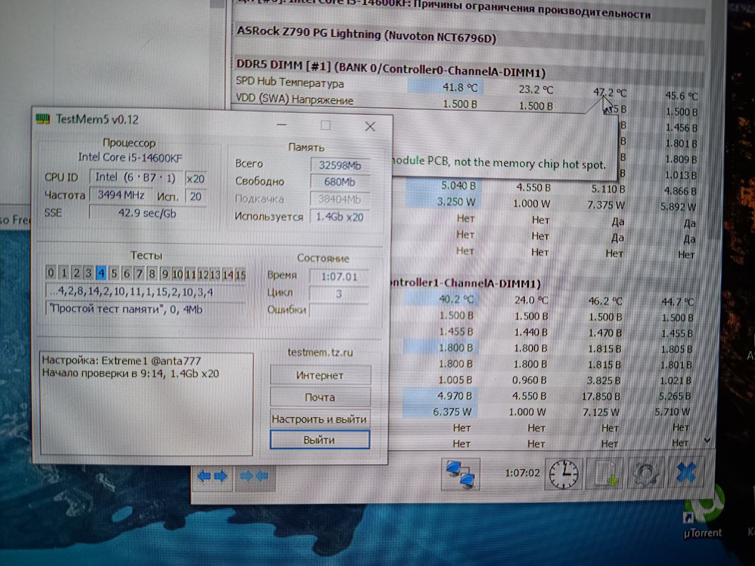Click the Настроить и выйти button
This screenshot has width=755, height=566.
click(320, 419)
